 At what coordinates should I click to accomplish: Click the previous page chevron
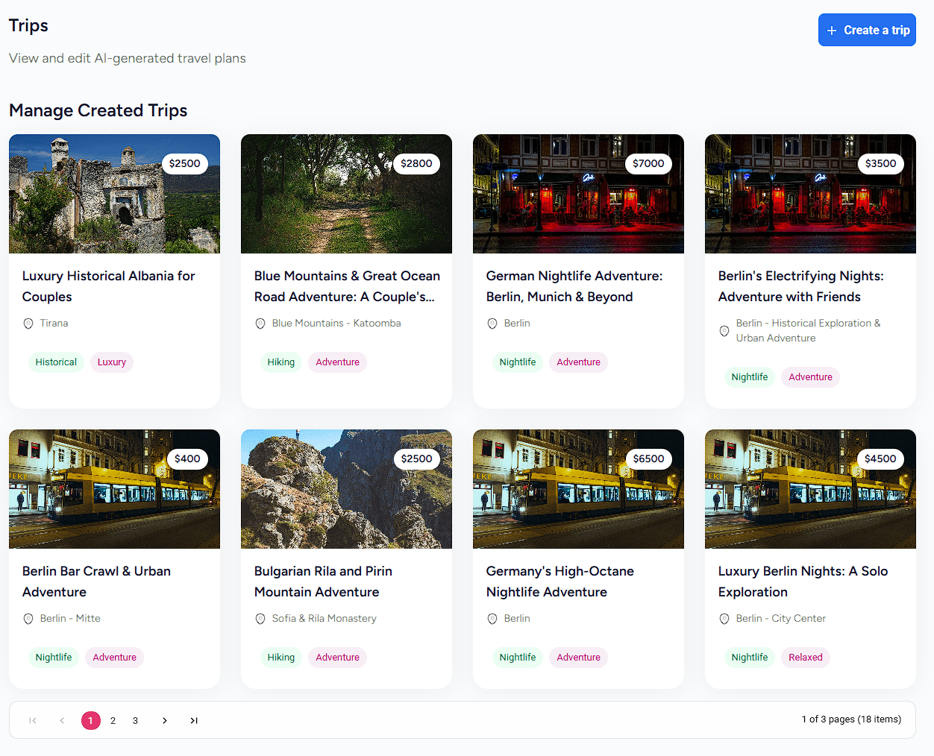click(x=62, y=720)
